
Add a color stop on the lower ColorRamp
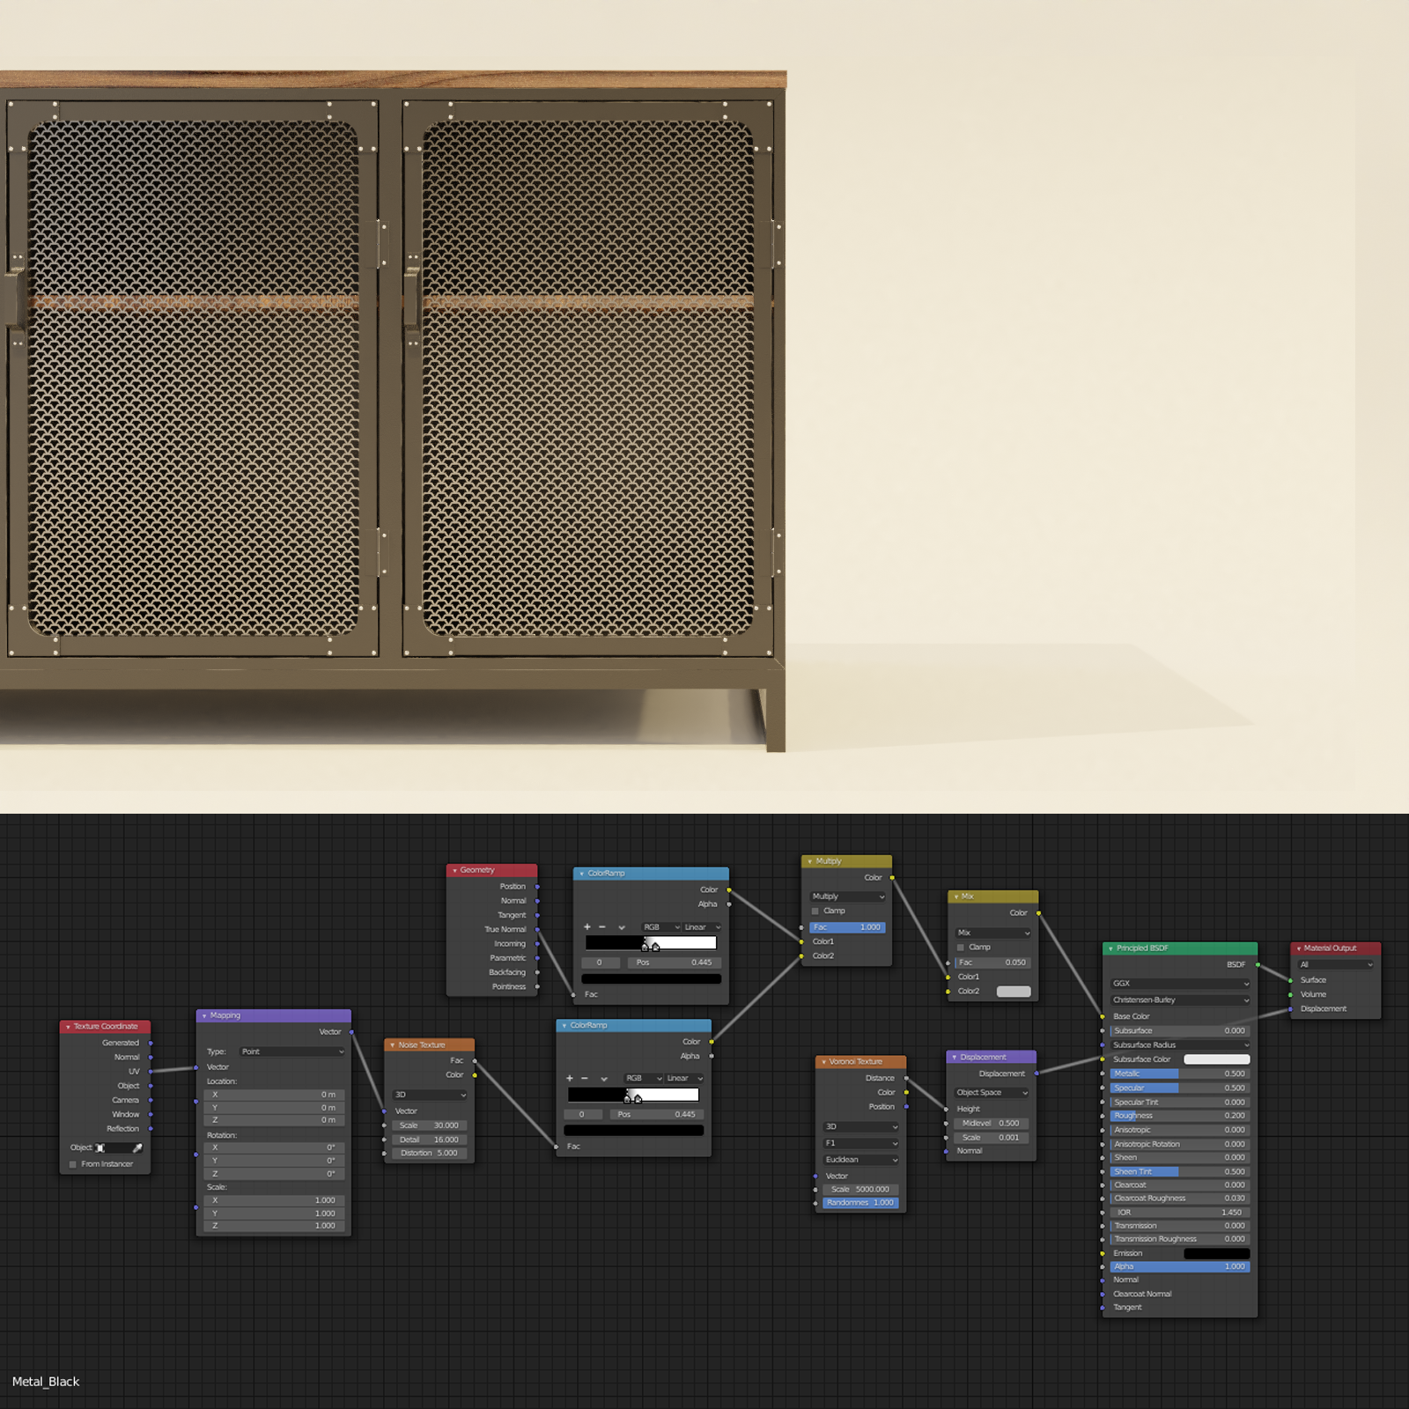click(x=571, y=1078)
